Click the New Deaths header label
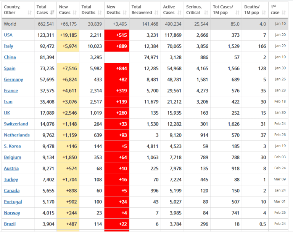The height and width of the screenshot is (232, 293). tap(113, 10)
